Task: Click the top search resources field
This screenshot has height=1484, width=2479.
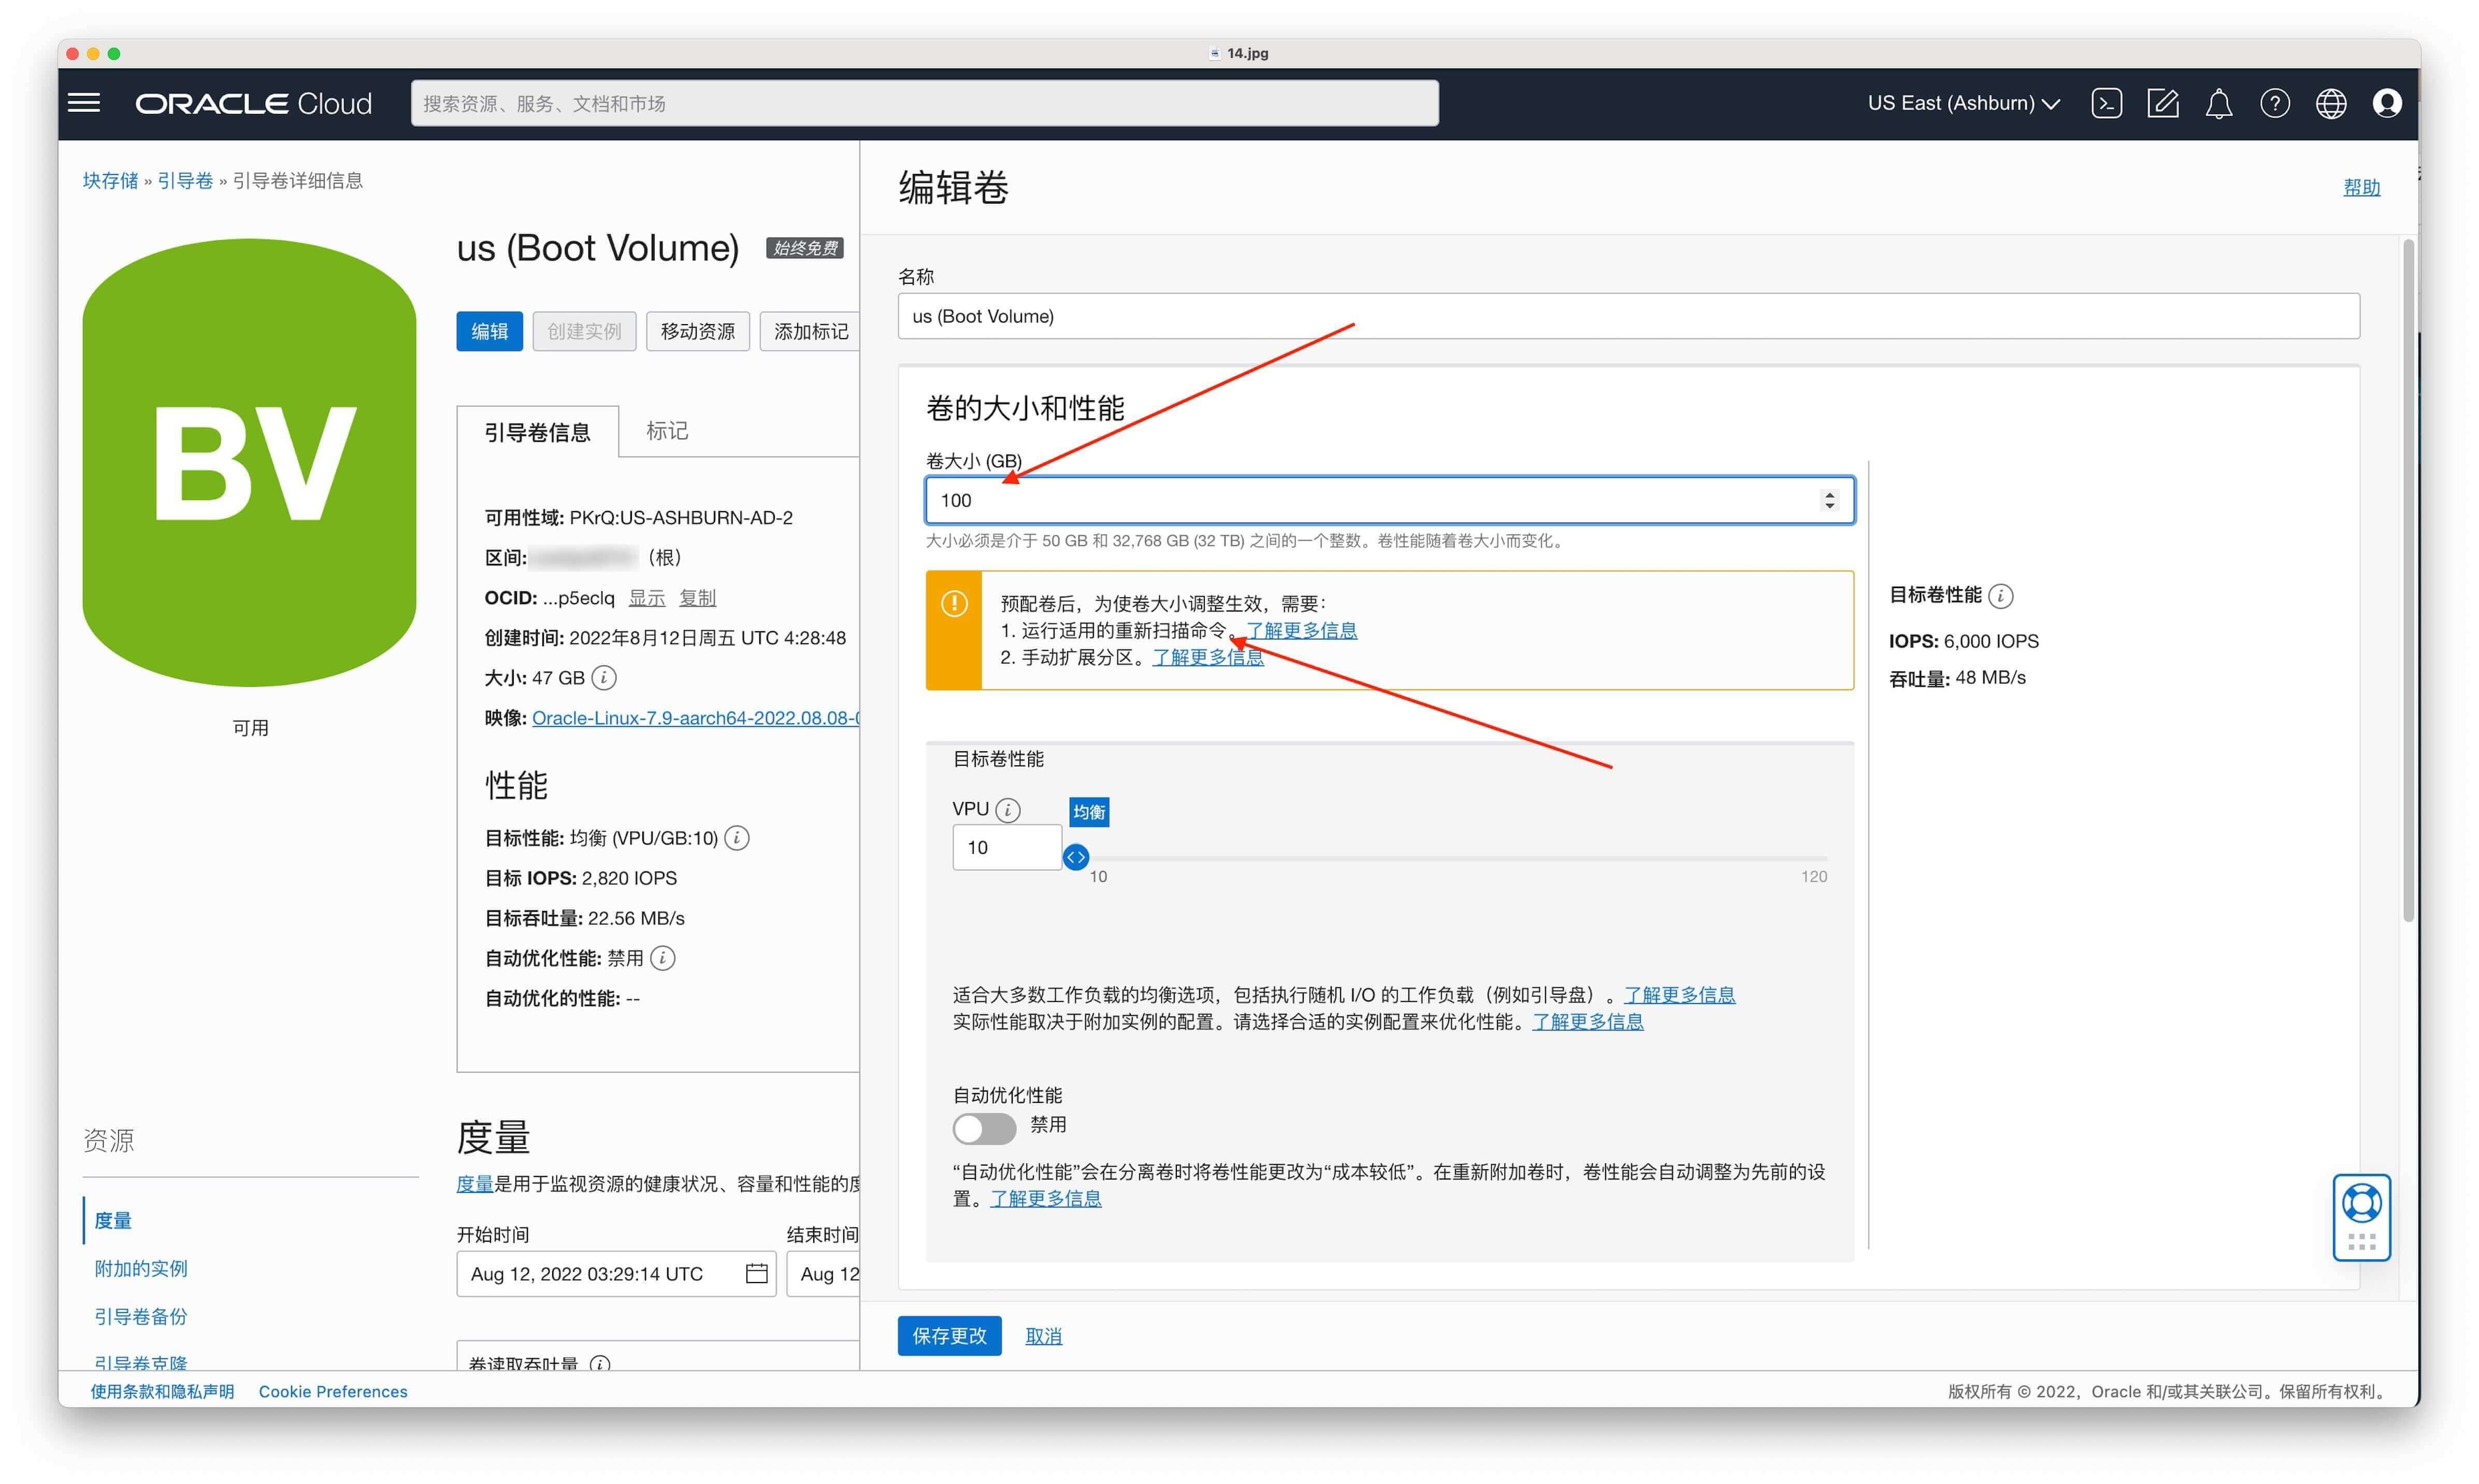Action: tap(924, 103)
